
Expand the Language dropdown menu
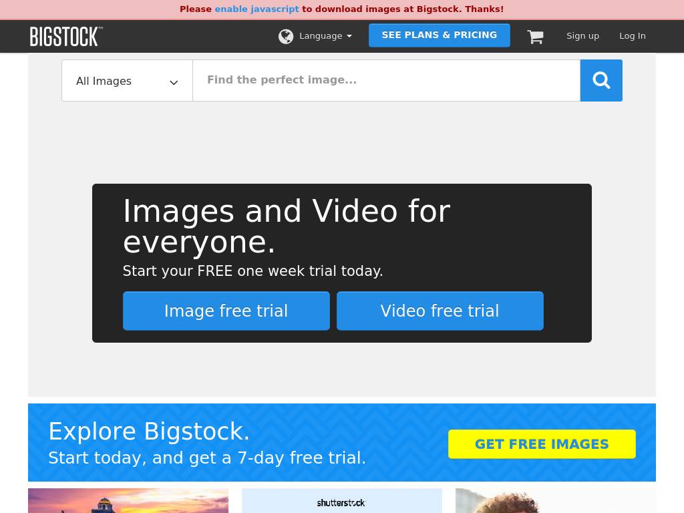[x=321, y=36]
